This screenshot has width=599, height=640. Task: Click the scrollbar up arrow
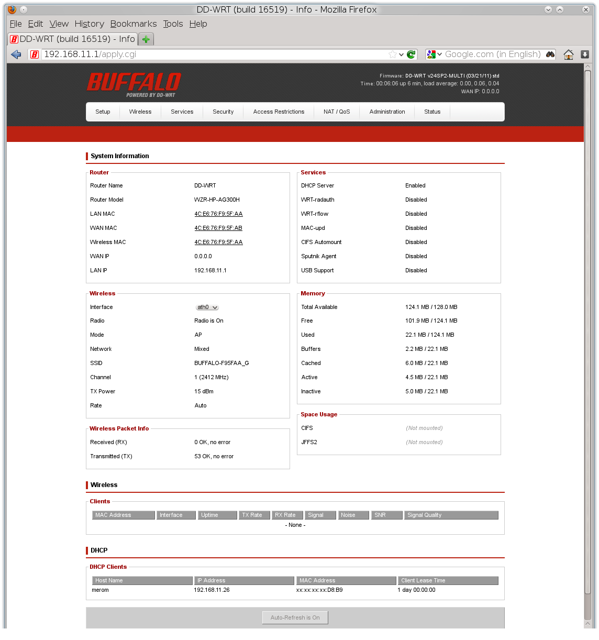tap(587, 67)
